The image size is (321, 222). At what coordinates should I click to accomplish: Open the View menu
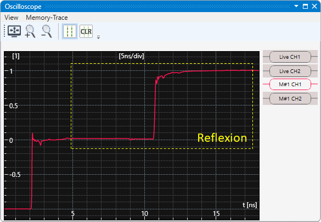click(12, 18)
